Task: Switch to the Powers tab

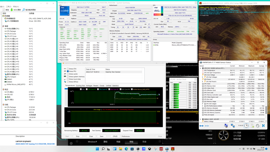Action: click(96, 86)
